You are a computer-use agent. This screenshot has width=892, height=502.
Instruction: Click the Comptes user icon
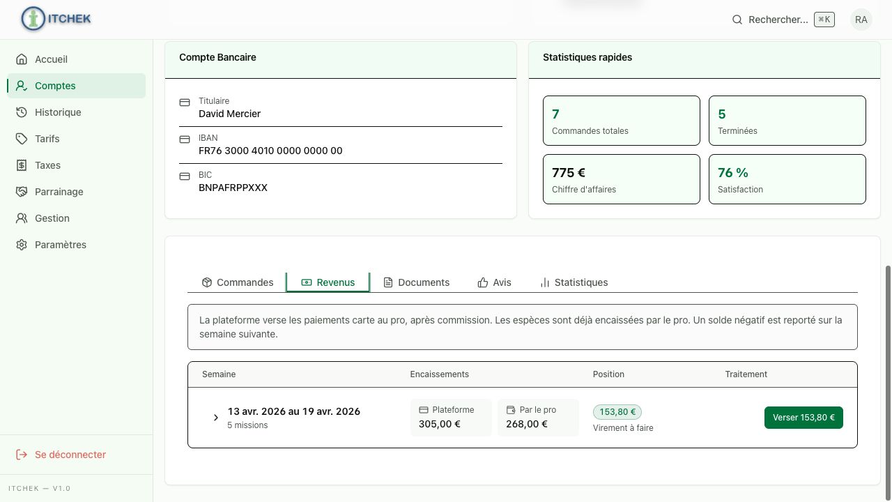tap(22, 86)
